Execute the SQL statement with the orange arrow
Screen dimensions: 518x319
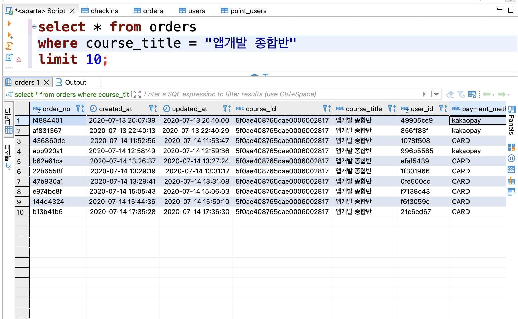click(9, 24)
